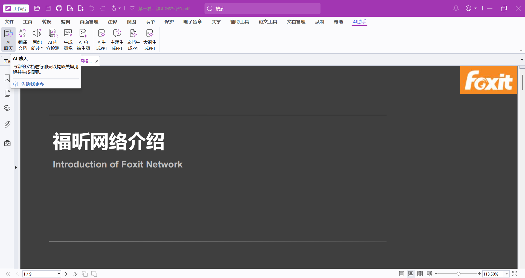Image resolution: width=525 pixels, height=278 pixels.
Task: Run AI 内容检测 content detection
Action: [53, 40]
